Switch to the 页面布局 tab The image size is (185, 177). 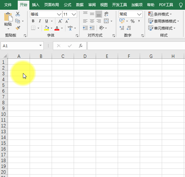coord(52,5)
